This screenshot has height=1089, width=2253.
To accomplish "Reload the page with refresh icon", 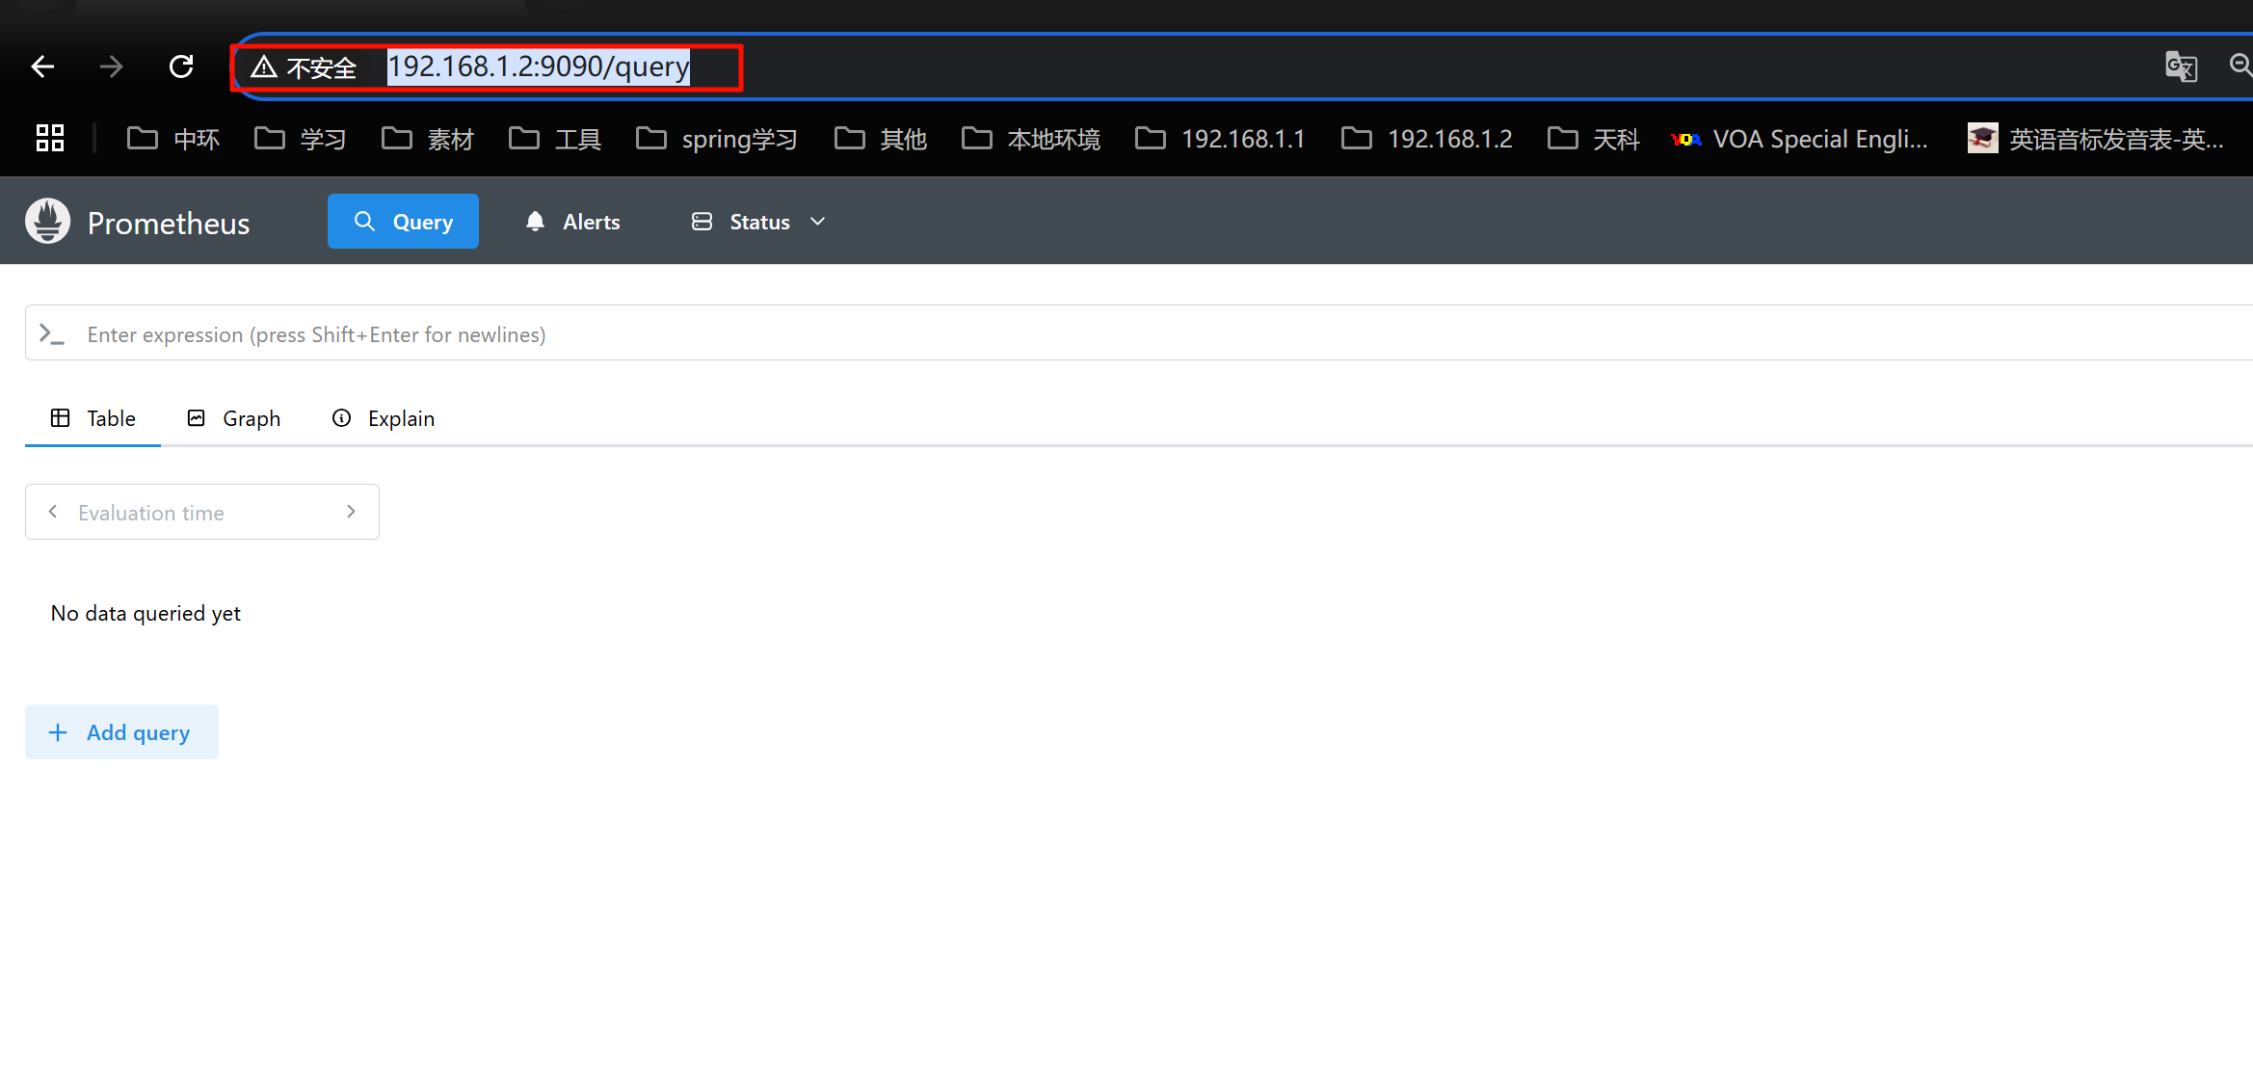I will tap(181, 66).
